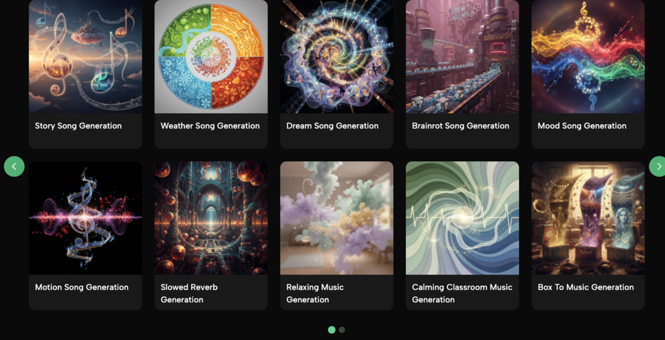Click the Story Song Generation title

[78, 125]
